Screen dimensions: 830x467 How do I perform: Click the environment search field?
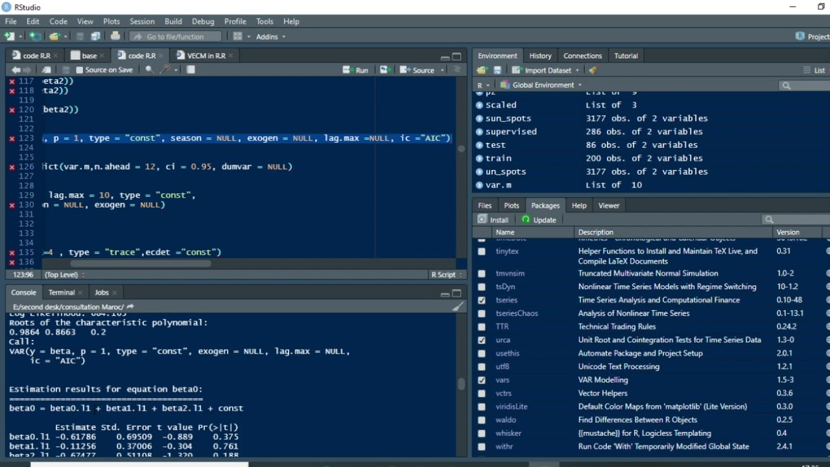pyautogui.click(x=805, y=85)
